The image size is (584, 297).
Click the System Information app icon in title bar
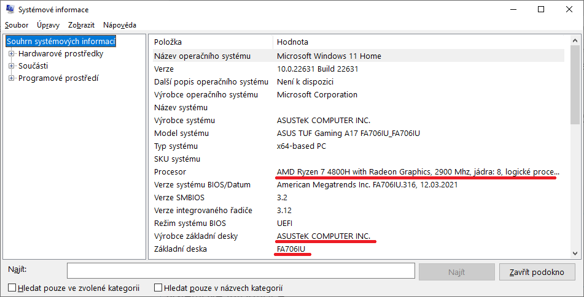pyautogui.click(x=10, y=9)
